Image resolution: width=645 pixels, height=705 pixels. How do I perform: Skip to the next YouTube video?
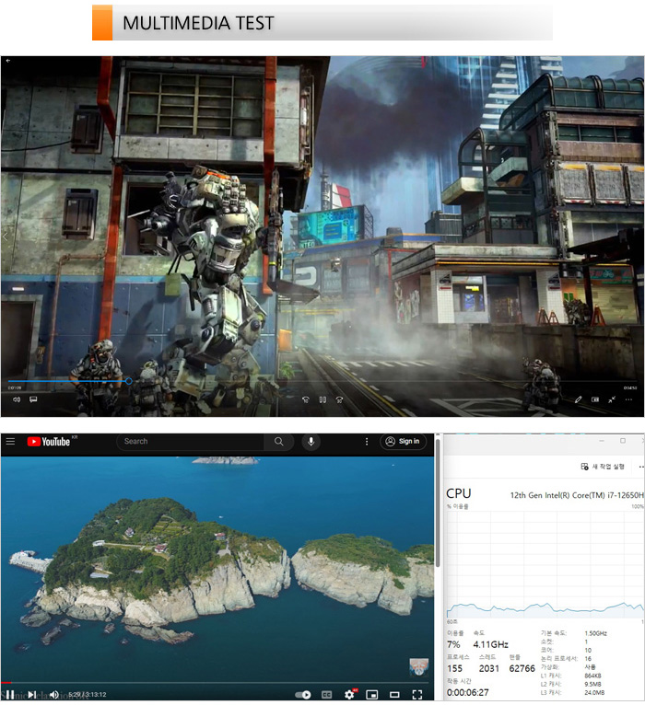click(x=32, y=695)
